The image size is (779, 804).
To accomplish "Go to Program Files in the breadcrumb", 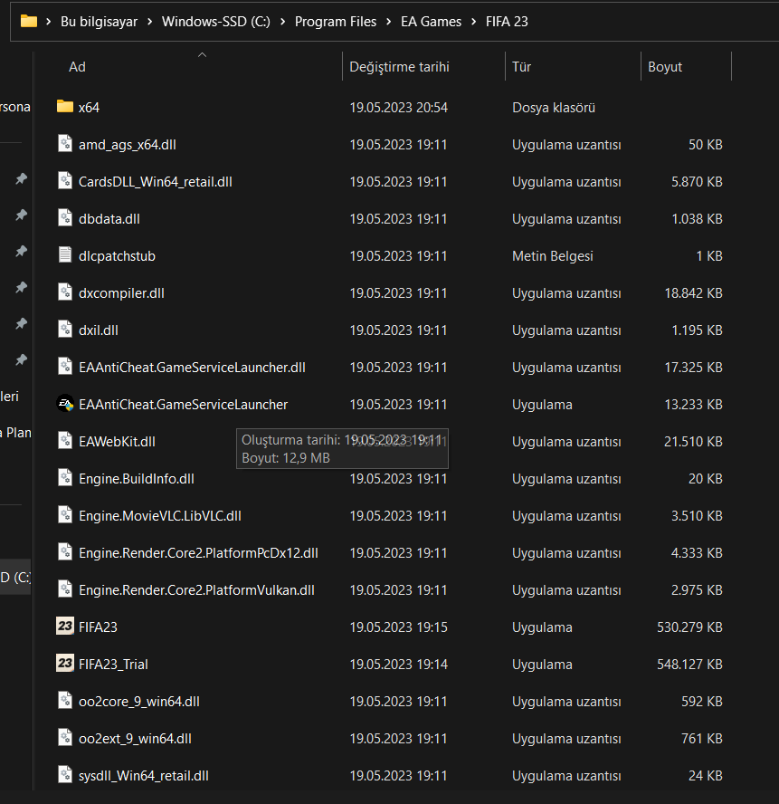I will tap(336, 22).
